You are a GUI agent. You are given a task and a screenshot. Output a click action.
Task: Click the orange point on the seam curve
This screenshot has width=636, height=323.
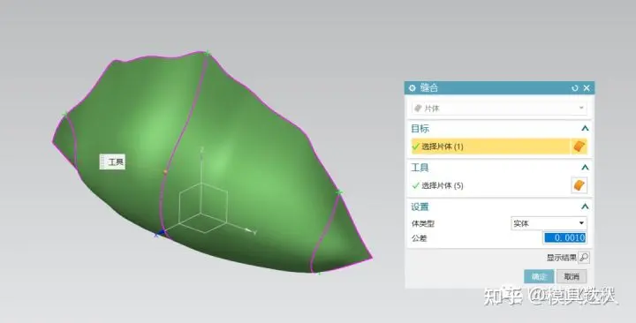coord(165,172)
